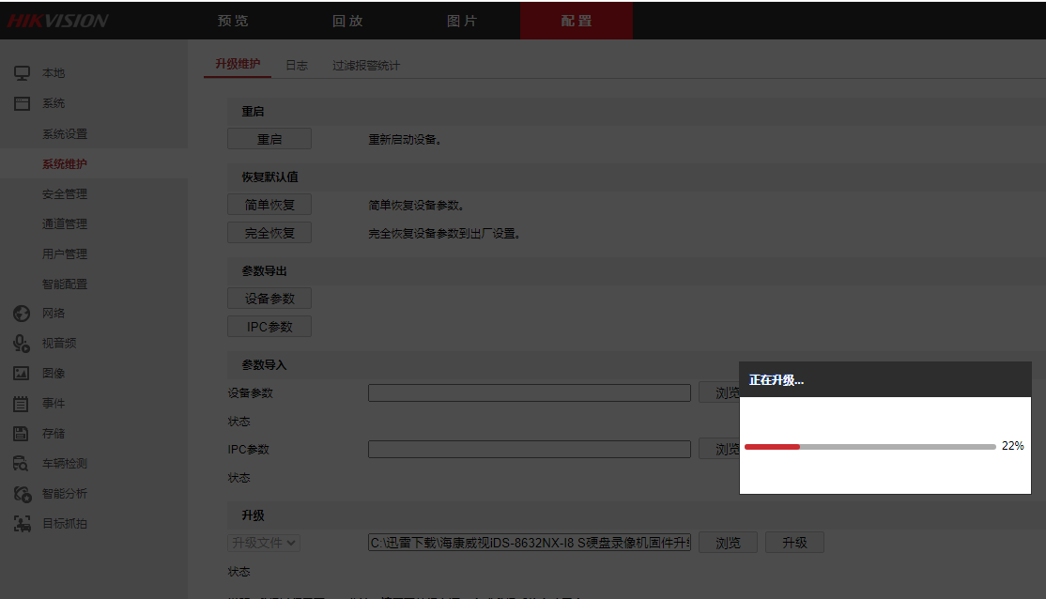Image resolution: width=1046 pixels, height=599 pixels.
Task: Click the 升级 button
Action: pyautogui.click(x=794, y=543)
